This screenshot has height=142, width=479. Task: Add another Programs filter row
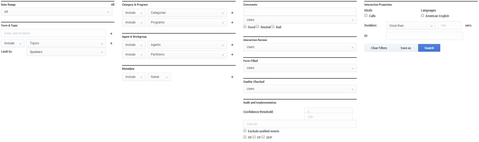(x=232, y=22)
